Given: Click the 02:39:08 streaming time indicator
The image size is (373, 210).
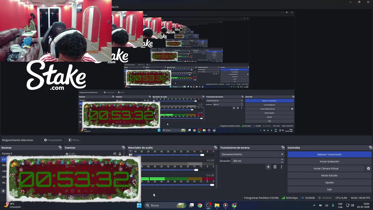Looking at the screenshot, I should pos(308,198).
